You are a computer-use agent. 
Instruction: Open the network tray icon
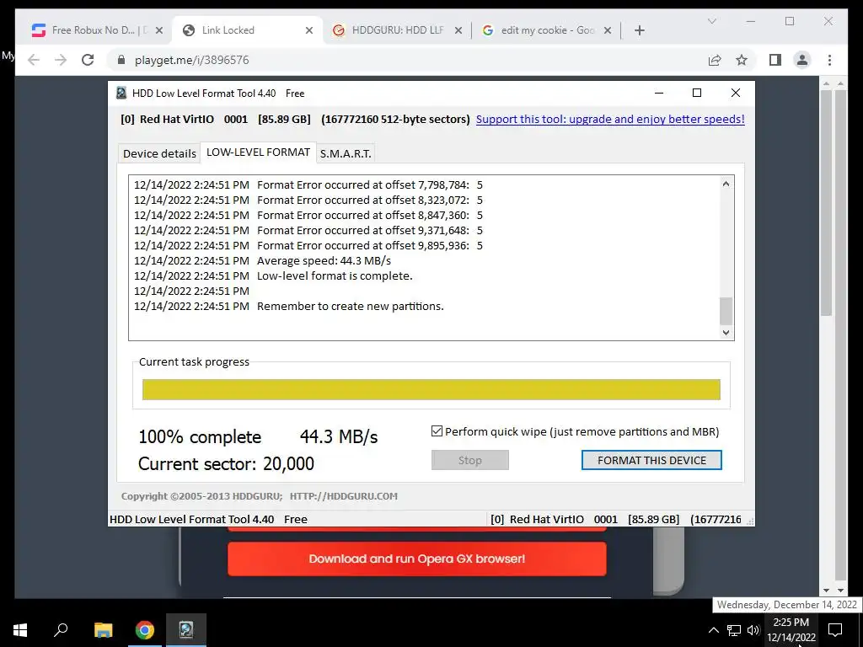pos(734,630)
